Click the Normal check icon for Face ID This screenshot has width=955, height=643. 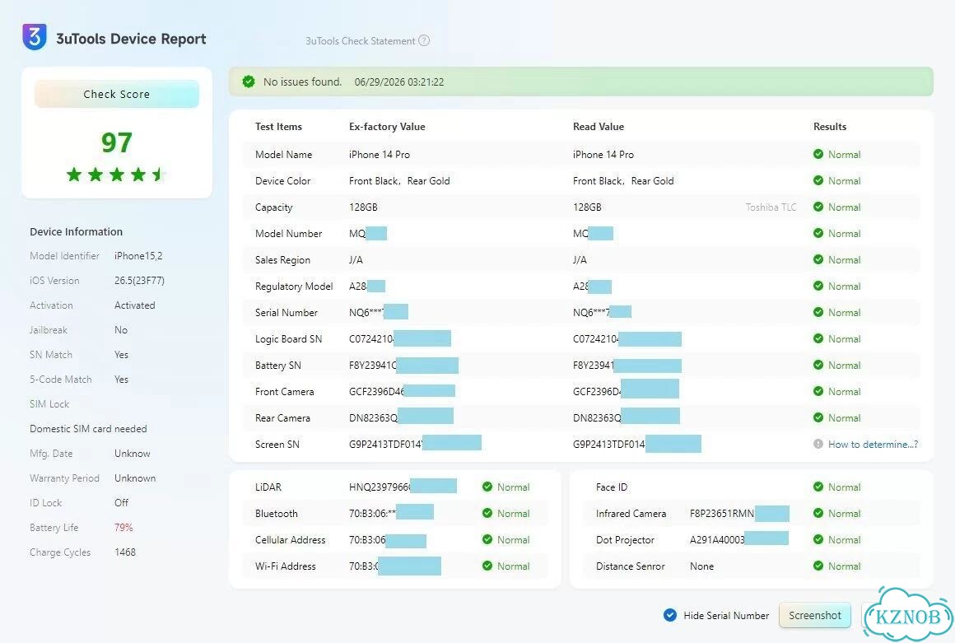pos(818,487)
